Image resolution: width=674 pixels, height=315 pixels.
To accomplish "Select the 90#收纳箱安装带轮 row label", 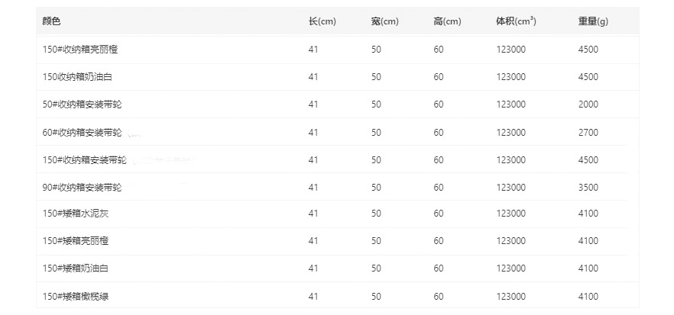I will (x=82, y=188).
